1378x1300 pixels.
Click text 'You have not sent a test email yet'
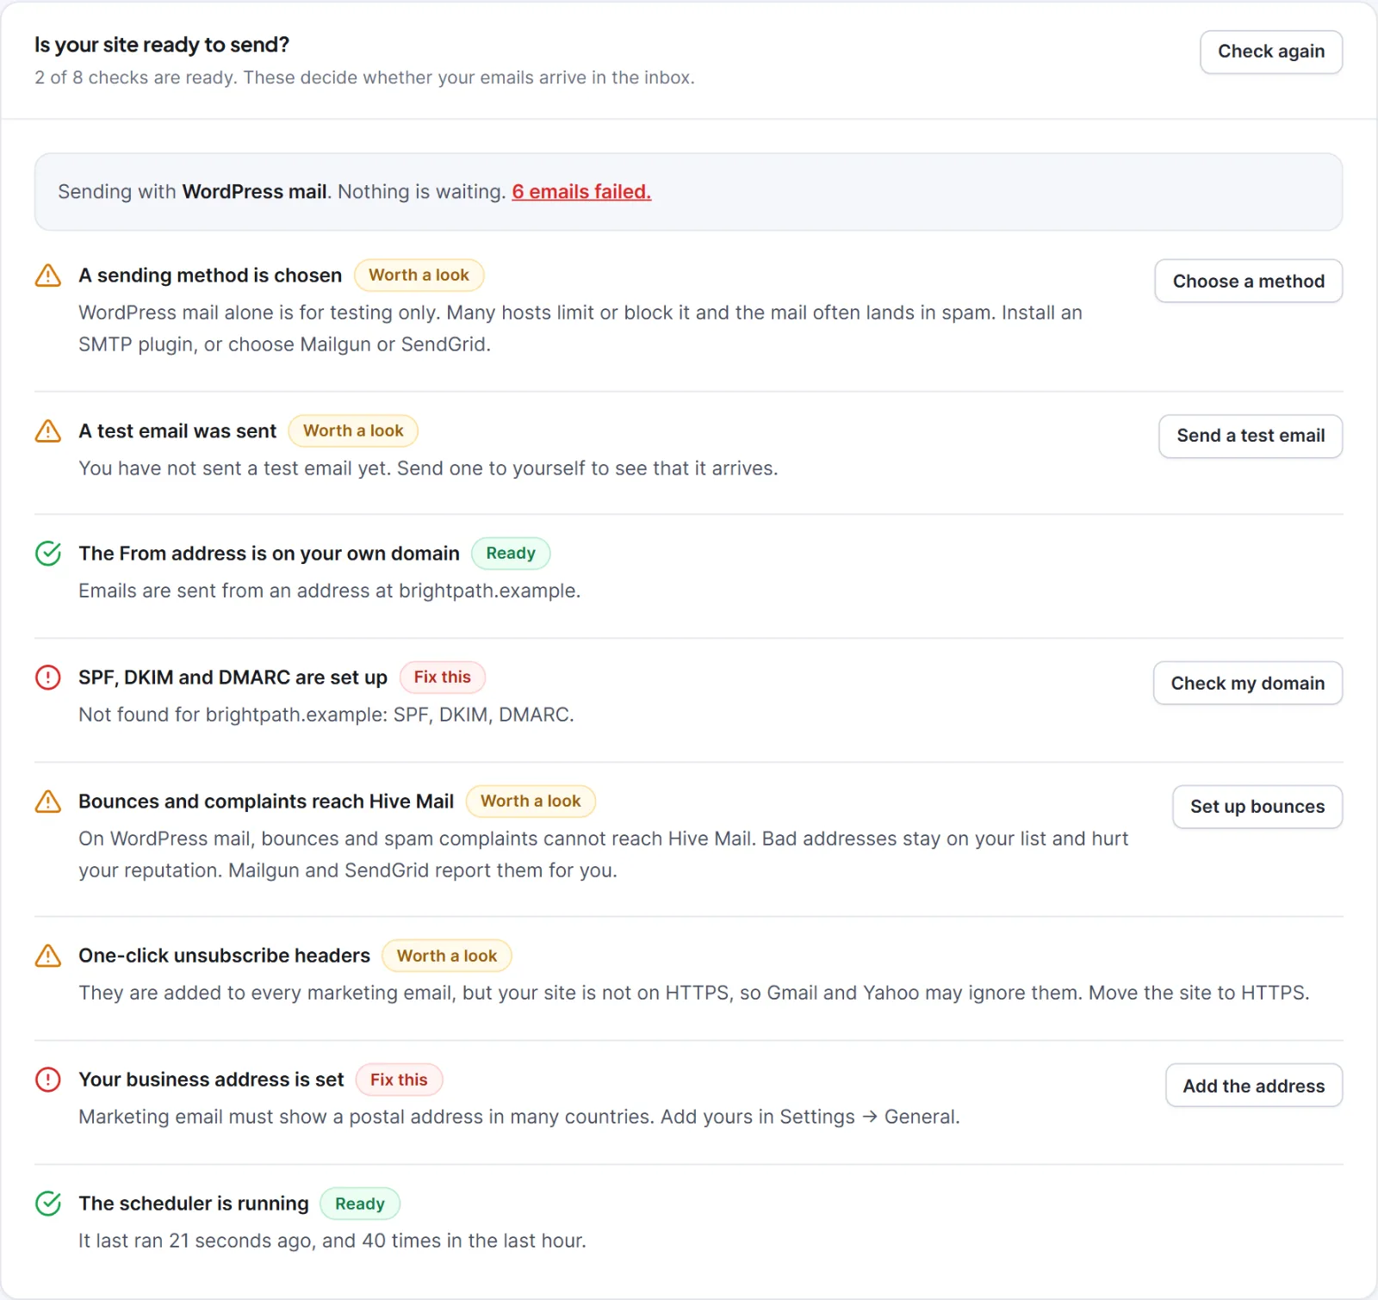tap(233, 468)
